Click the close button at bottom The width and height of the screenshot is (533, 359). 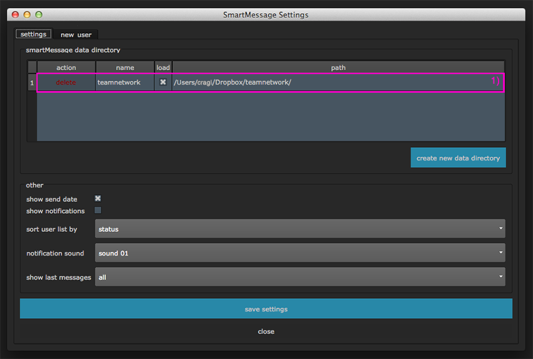pos(266,331)
